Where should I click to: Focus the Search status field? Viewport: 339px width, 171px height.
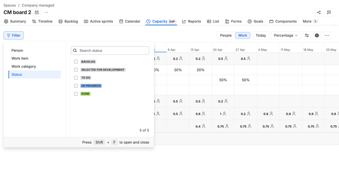110,50
